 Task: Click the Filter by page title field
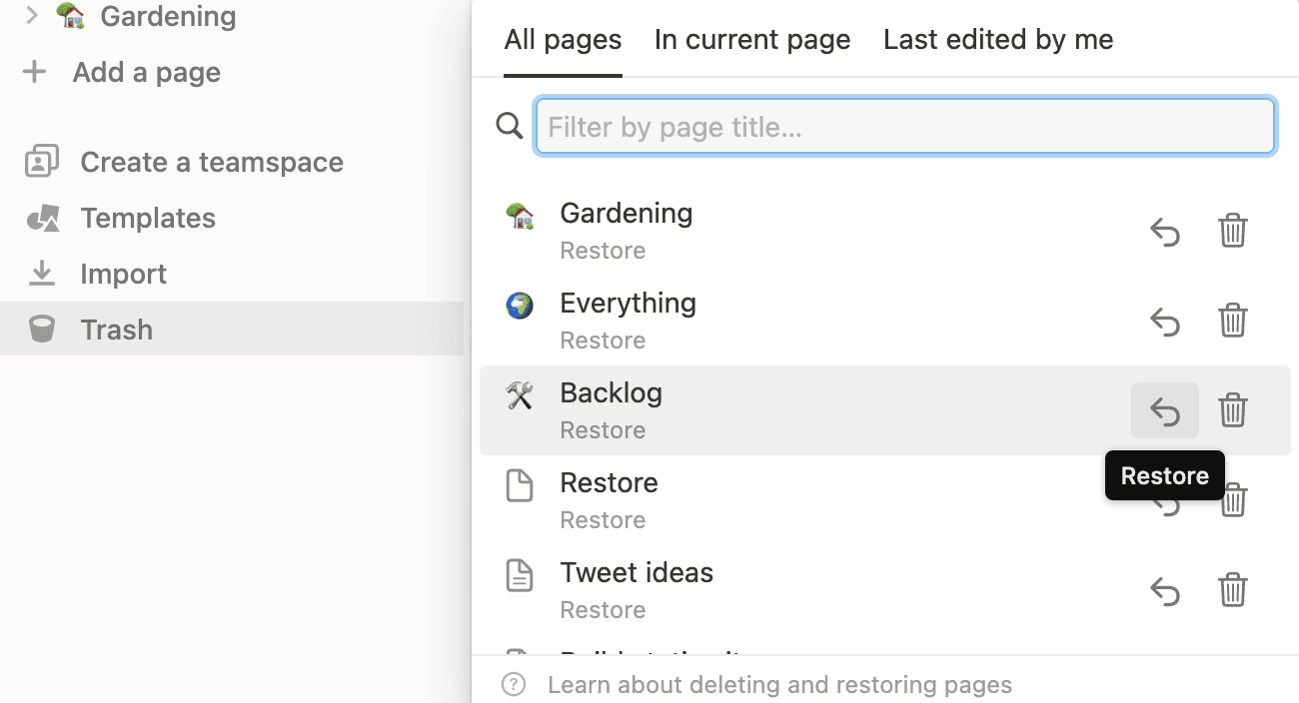(904, 126)
